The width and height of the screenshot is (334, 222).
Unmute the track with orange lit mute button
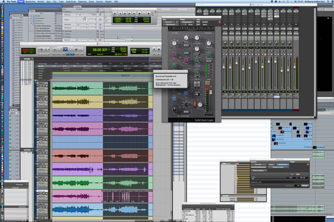pyautogui.click(x=46, y=167)
